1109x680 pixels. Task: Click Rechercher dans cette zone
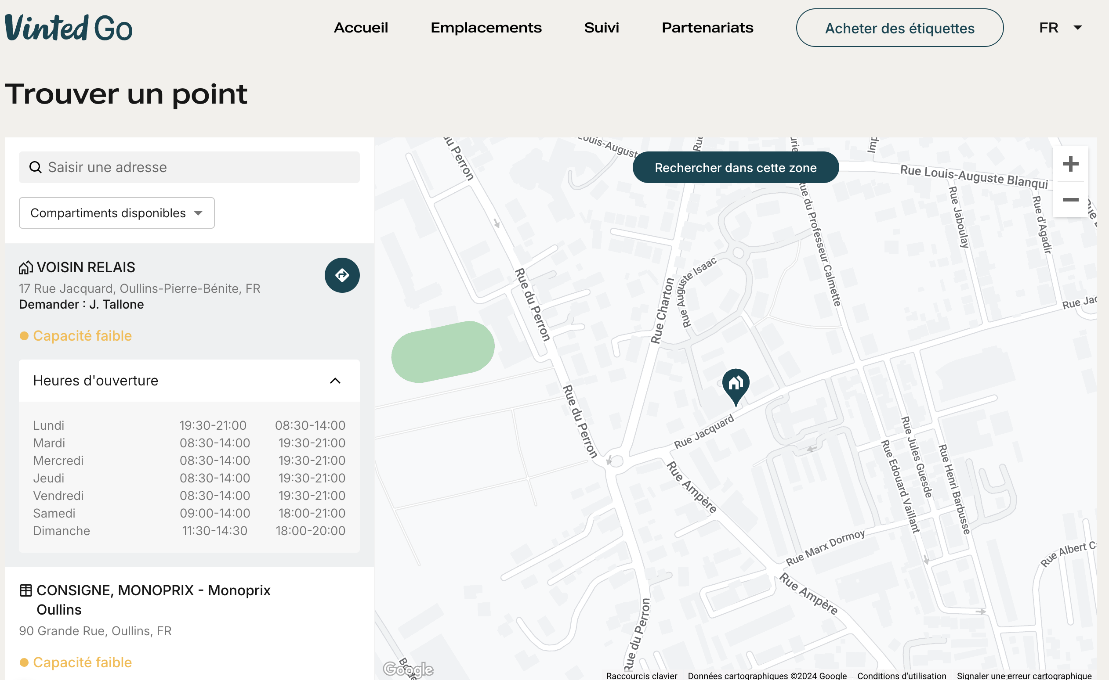(x=736, y=167)
